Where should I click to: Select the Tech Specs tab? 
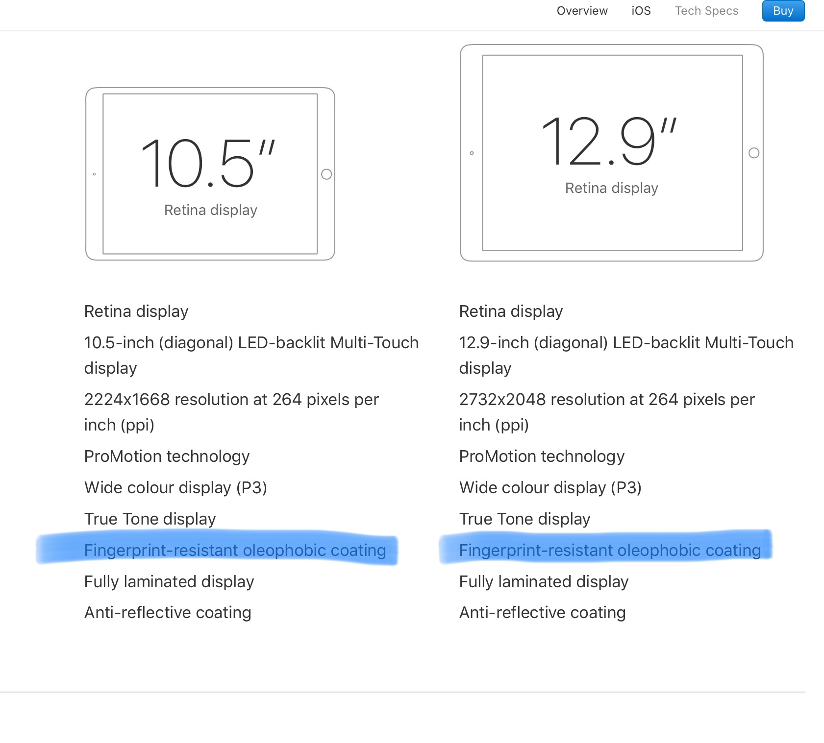706,11
